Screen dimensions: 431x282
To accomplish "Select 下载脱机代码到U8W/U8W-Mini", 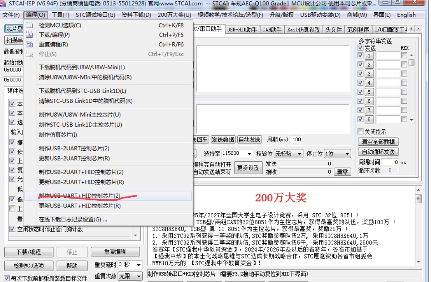I will (108, 67).
